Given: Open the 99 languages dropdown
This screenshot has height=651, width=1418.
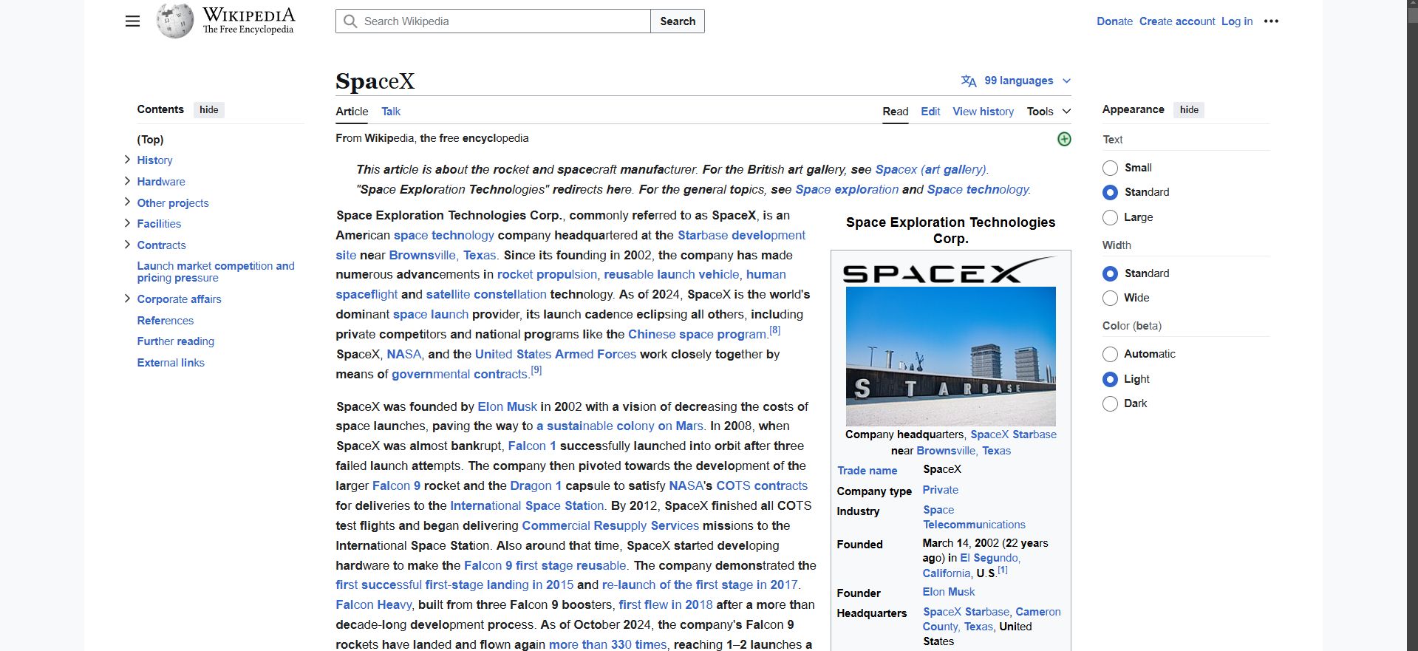Looking at the screenshot, I should [x=1017, y=81].
